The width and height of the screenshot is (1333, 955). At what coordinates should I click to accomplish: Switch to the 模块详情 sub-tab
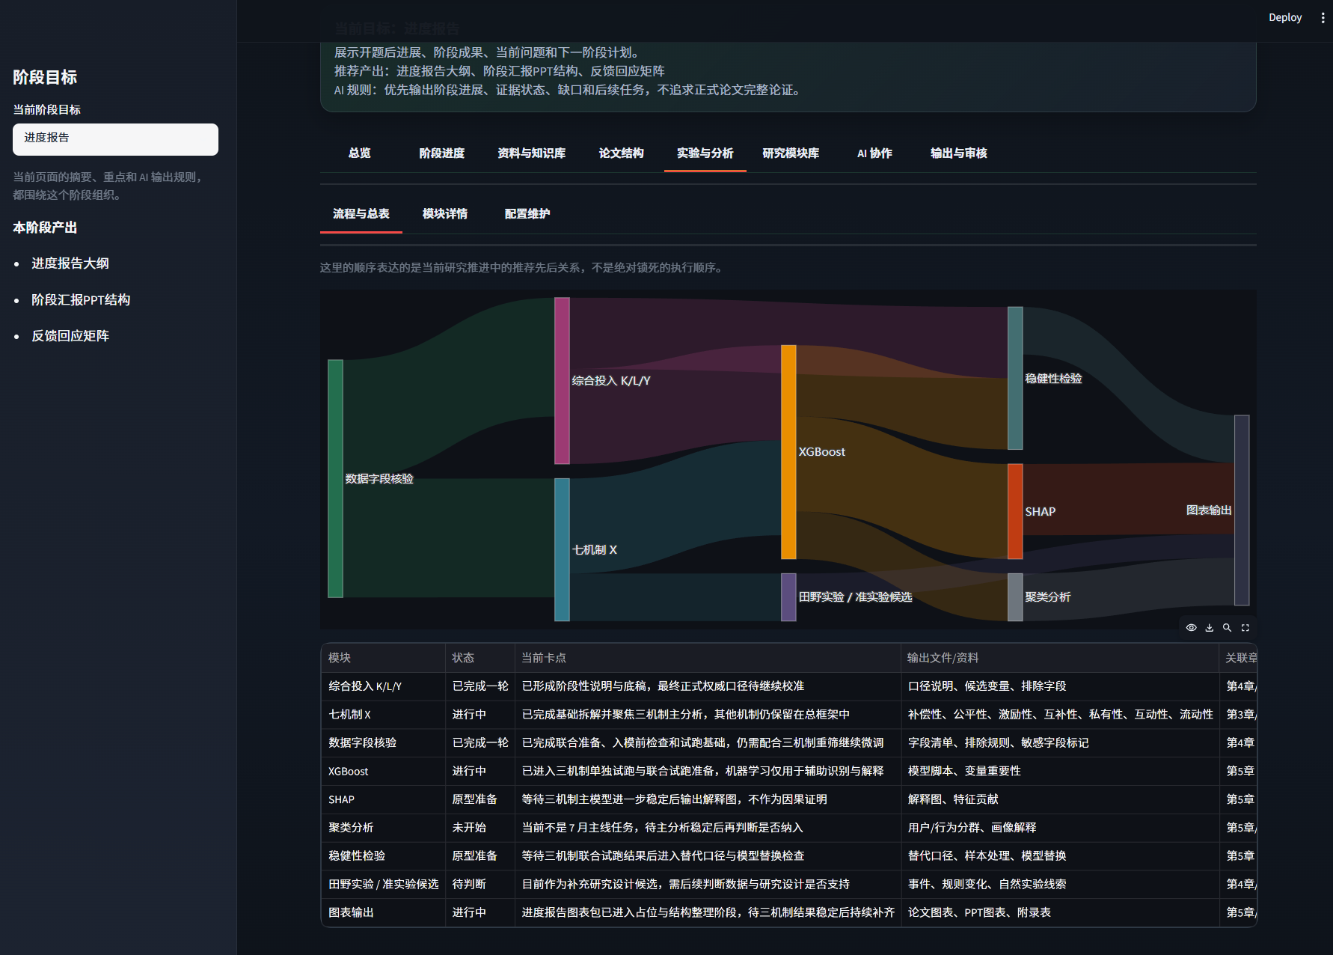point(445,213)
